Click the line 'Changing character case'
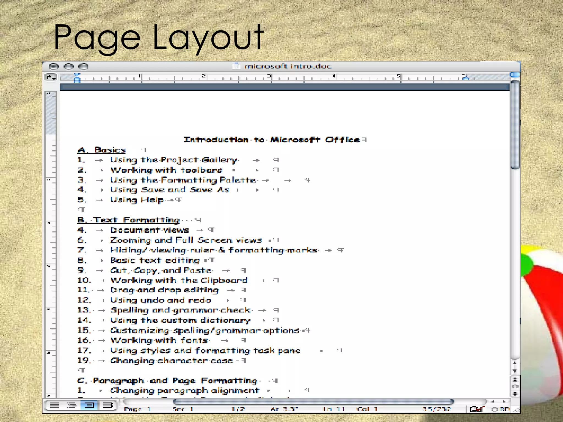Viewport: 563px width, 422px height. (172, 361)
